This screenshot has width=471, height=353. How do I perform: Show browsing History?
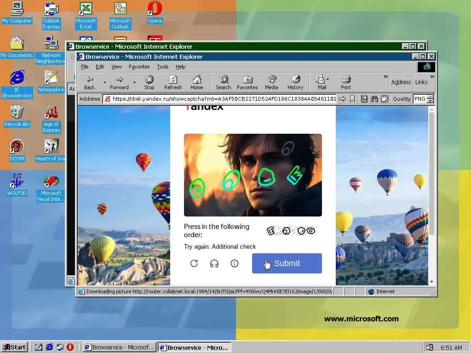295,82
